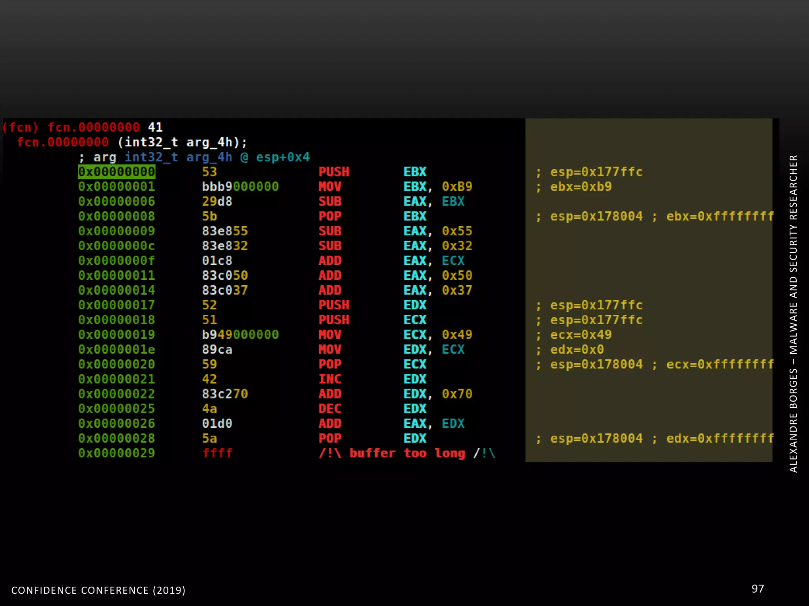
Task: Select the red ffff opcode bytes
Action: [x=217, y=453]
